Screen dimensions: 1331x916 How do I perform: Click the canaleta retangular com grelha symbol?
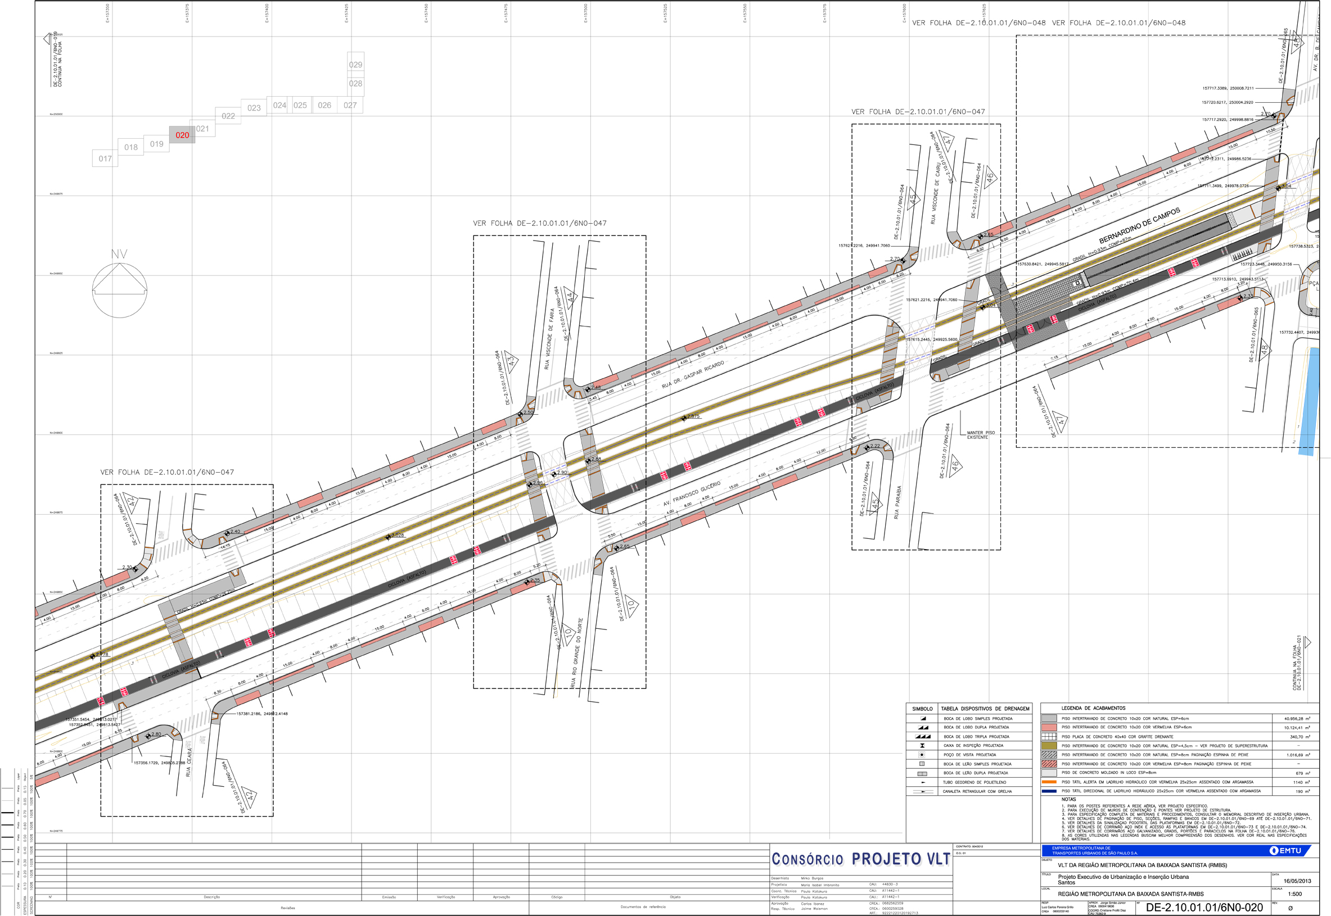922,791
